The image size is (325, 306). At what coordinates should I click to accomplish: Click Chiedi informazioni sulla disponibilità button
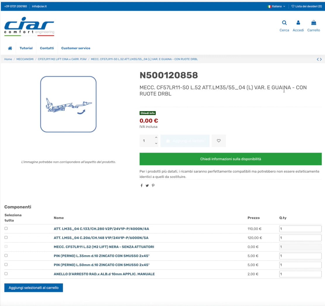coord(231,159)
